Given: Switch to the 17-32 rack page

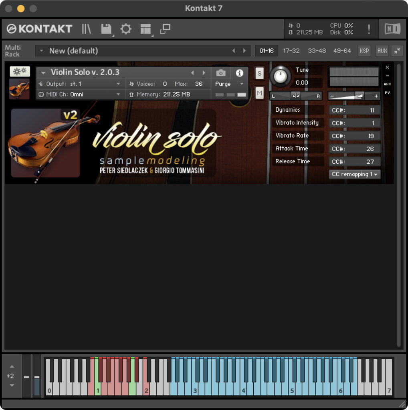Looking at the screenshot, I should [x=291, y=51].
